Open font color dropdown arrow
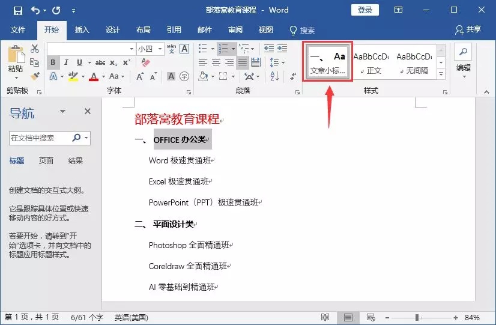This screenshot has width=496, height=325. pyautogui.click(x=103, y=76)
